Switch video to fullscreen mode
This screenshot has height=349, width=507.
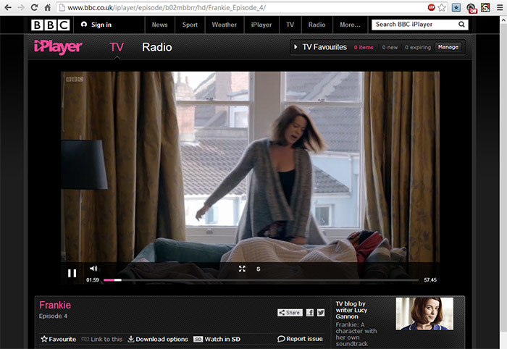(x=242, y=269)
